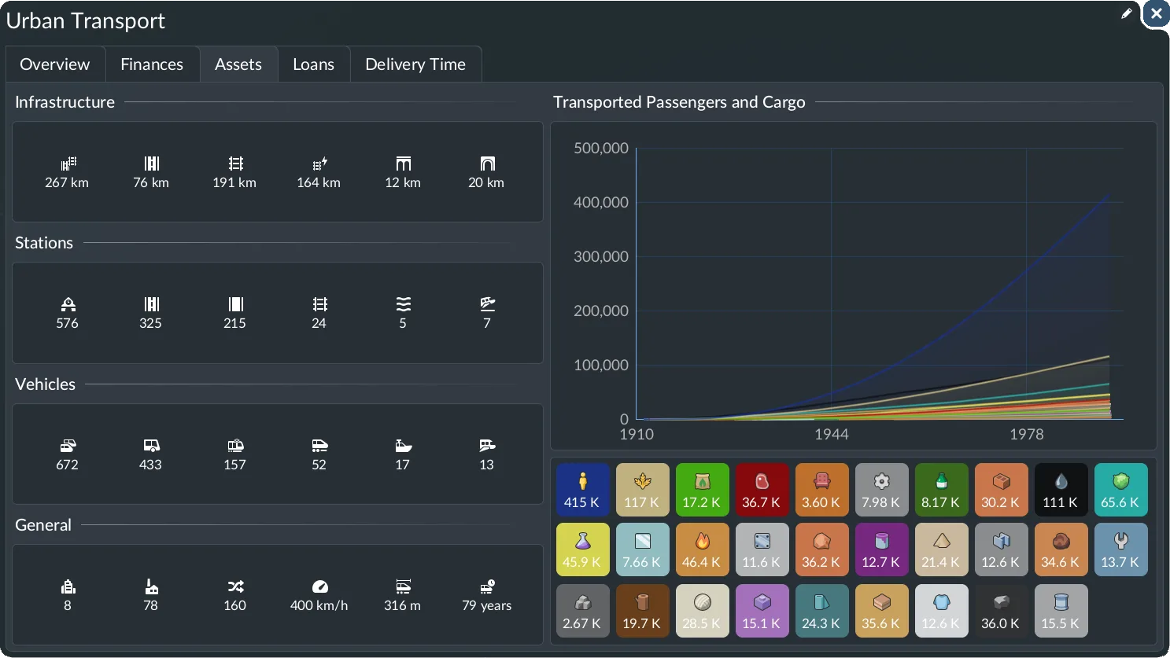This screenshot has width=1170, height=658.
Task: Click the icon above 79 years
Action: click(487, 586)
